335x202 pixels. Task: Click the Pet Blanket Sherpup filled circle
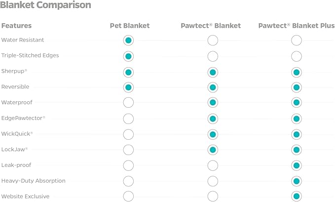tap(128, 72)
